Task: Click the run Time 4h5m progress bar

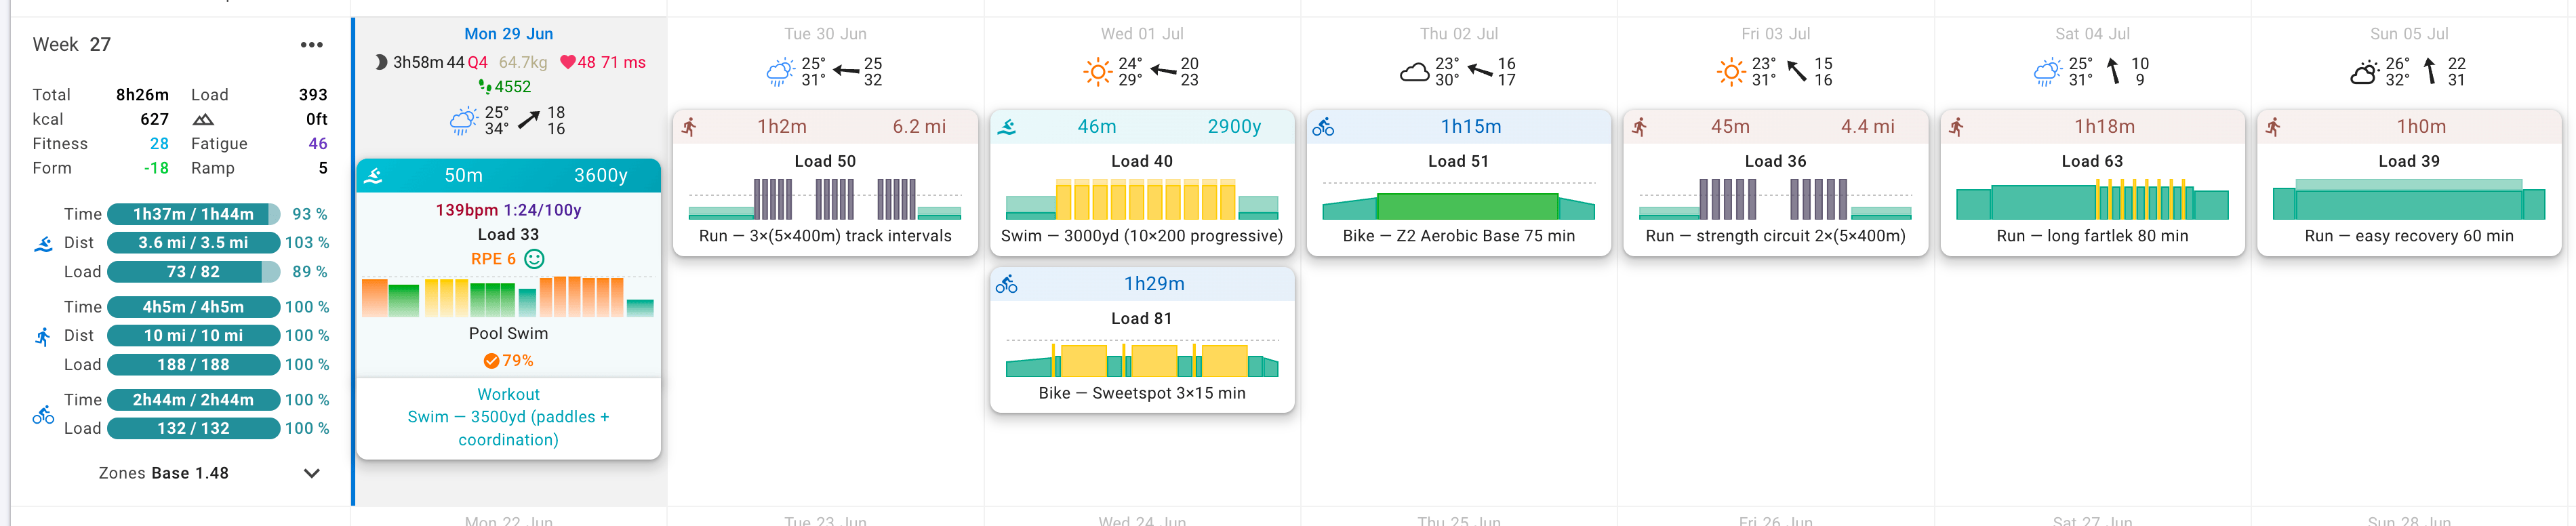Action: coord(193,307)
